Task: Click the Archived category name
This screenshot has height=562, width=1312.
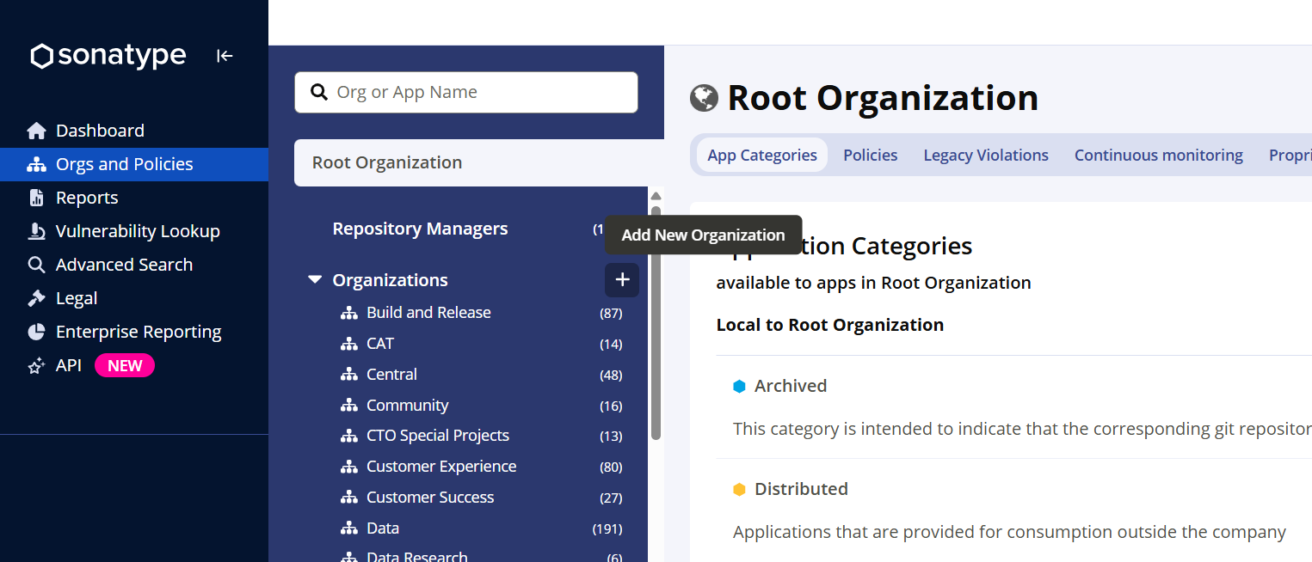Action: click(x=791, y=386)
